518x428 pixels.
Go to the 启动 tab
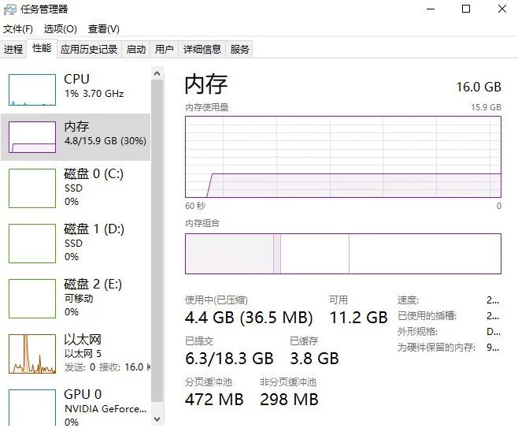[x=136, y=49]
